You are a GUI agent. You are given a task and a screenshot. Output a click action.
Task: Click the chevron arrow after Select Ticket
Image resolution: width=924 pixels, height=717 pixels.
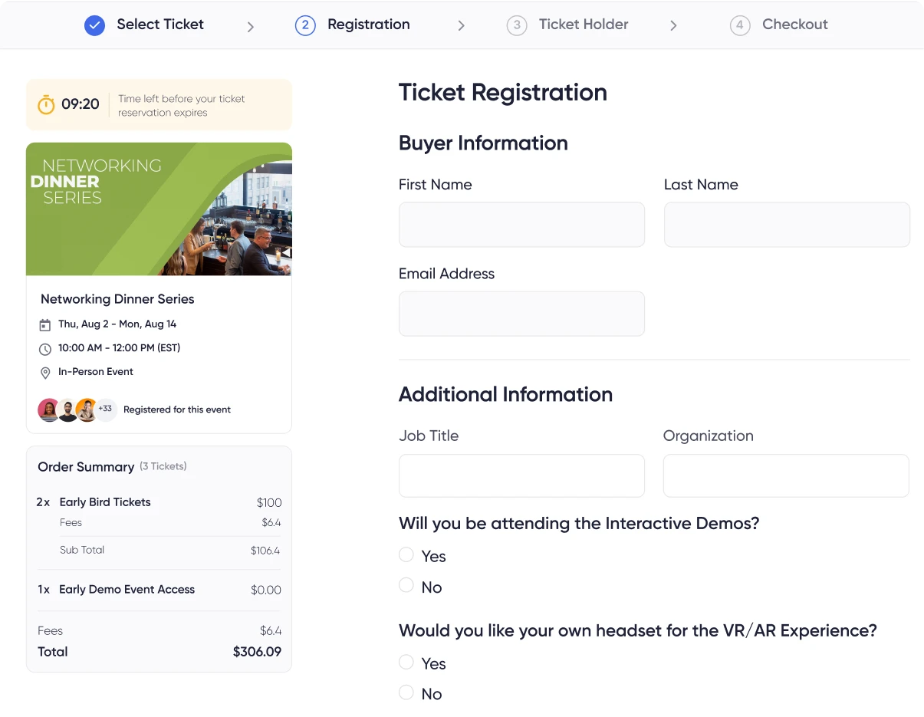(251, 26)
